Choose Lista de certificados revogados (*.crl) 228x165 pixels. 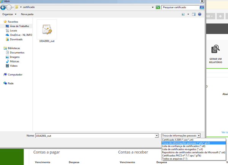coord(194,149)
